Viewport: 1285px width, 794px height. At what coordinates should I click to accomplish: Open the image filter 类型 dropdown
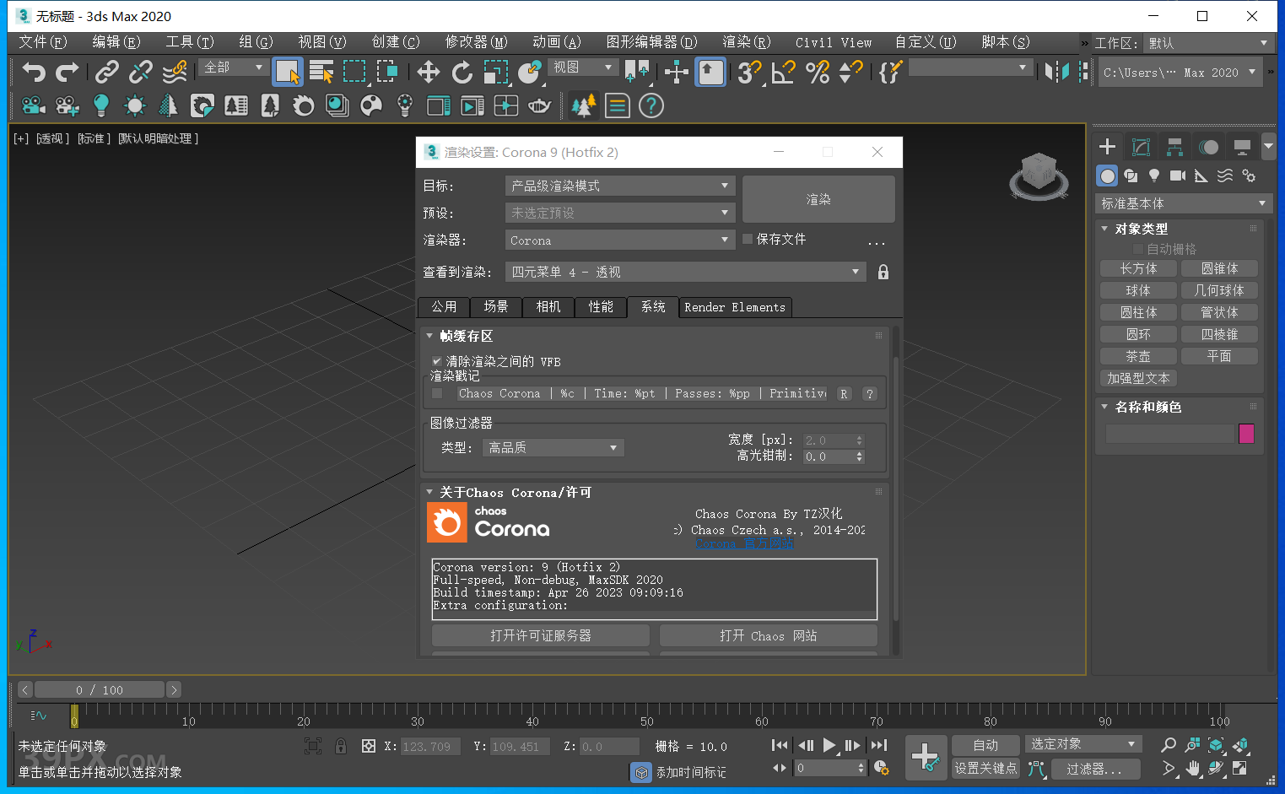pos(553,447)
